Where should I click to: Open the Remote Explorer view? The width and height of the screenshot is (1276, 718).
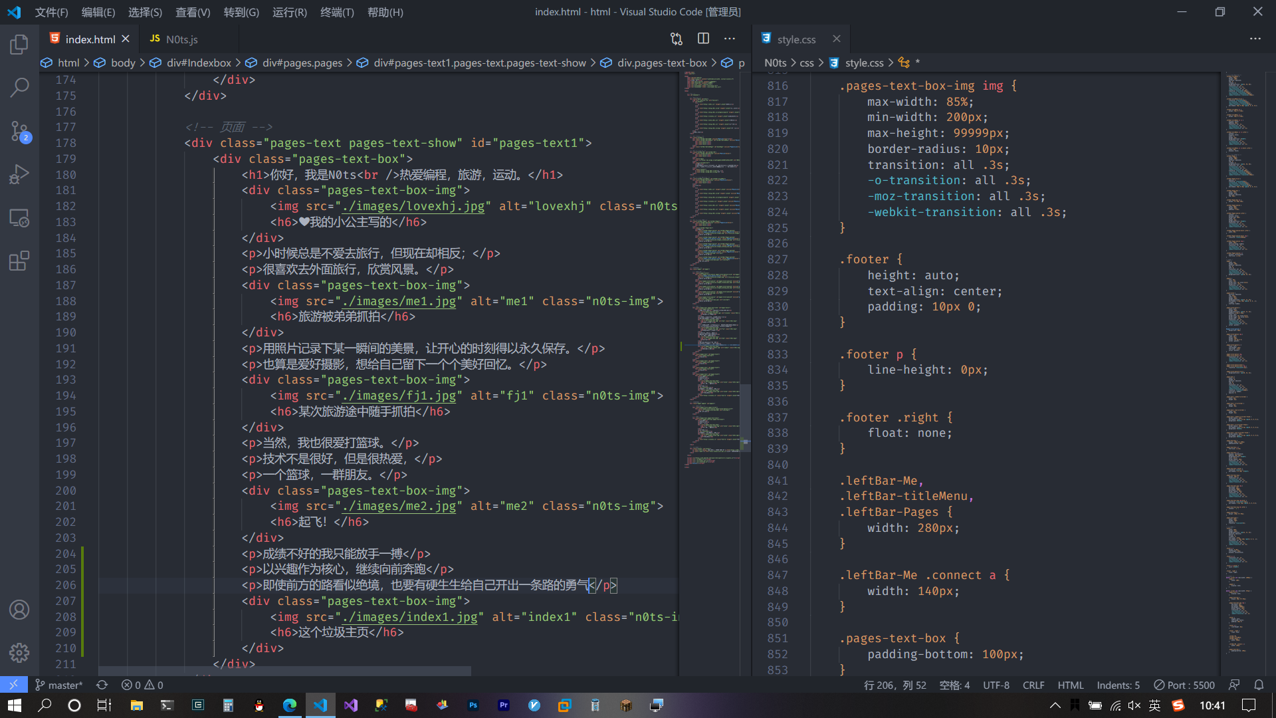pos(19,217)
